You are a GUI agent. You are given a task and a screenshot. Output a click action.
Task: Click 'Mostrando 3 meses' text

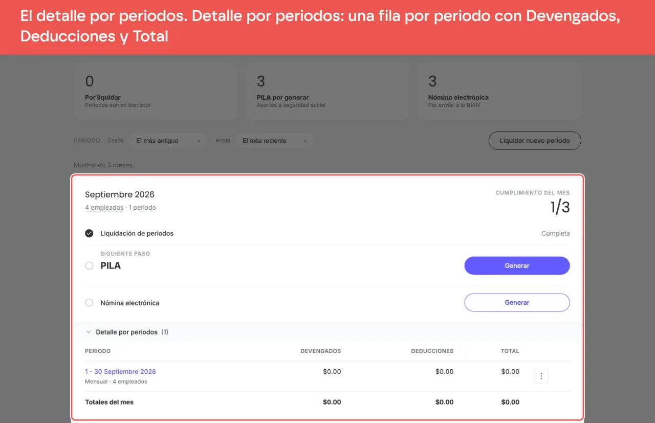(103, 165)
